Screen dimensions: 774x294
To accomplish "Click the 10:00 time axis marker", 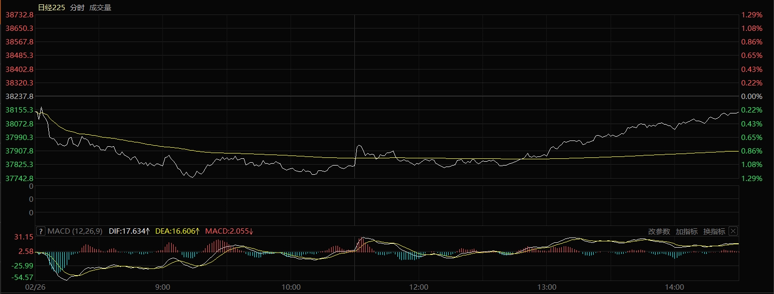I will [x=291, y=287].
